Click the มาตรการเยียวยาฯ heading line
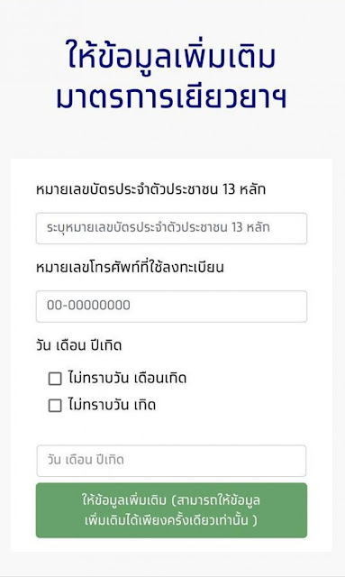345x577 pixels. pyautogui.click(x=171, y=96)
